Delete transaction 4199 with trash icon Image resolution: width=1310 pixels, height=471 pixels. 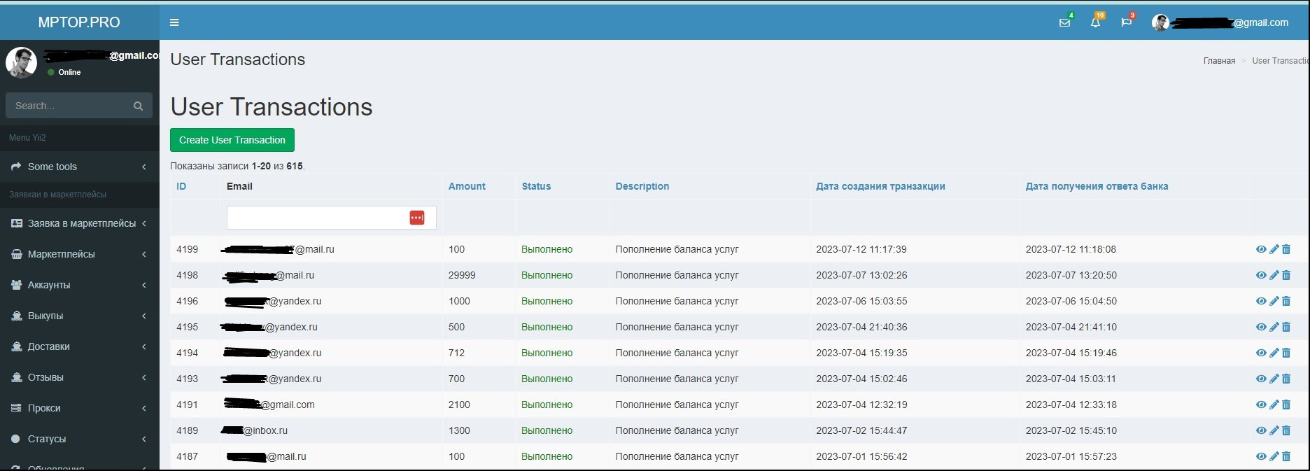(1286, 249)
